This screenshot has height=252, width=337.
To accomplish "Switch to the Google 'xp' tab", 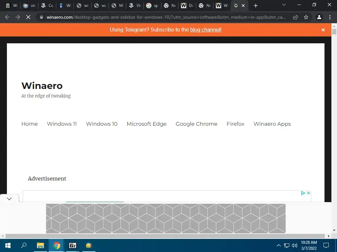I will [x=152, y=6].
